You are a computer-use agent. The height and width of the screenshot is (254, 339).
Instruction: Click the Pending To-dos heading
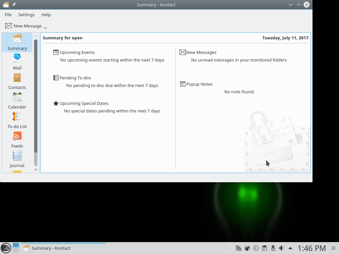[x=75, y=78]
